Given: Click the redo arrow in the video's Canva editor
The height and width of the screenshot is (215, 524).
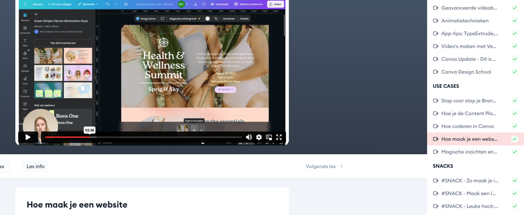Looking at the screenshot, I should (116, 4).
